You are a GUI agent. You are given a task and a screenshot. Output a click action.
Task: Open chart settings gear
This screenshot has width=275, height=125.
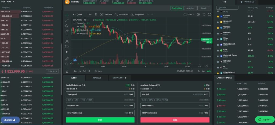tap(198, 14)
